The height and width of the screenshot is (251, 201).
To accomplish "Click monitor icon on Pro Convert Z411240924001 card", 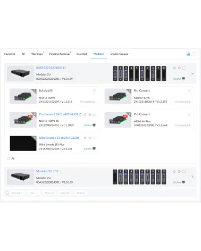I will (94, 125).
